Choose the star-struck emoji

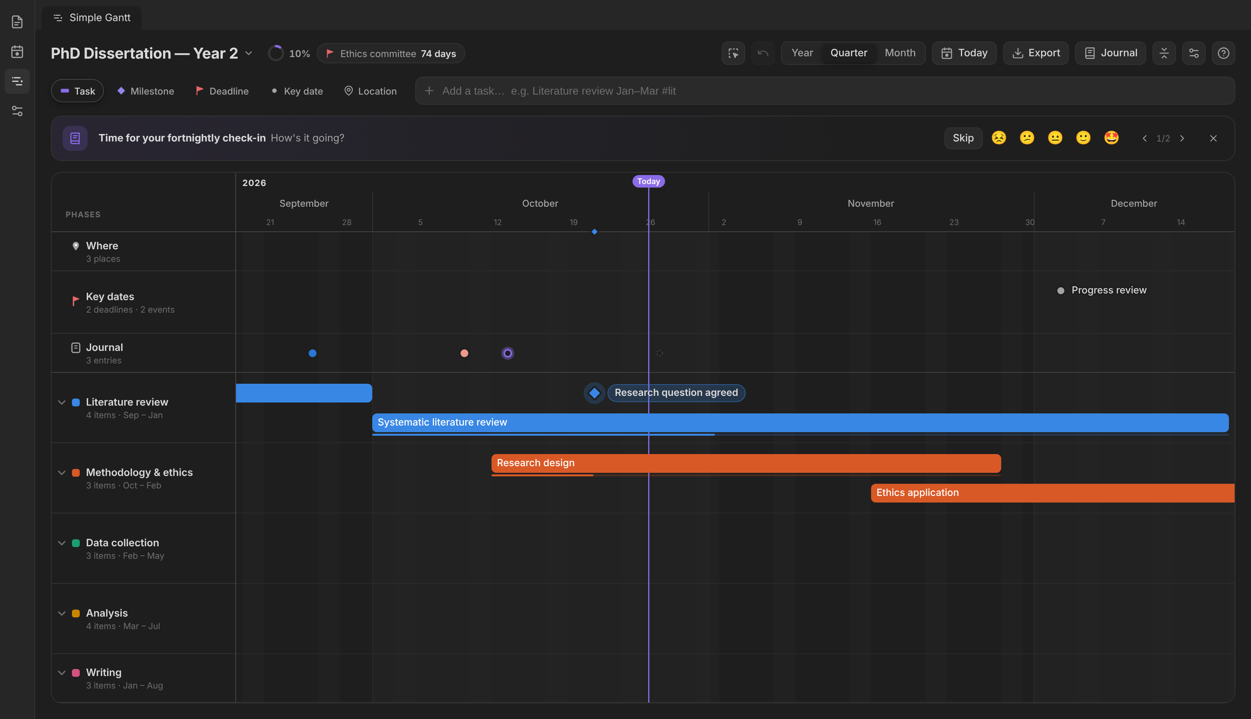click(x=1111, y=138)
